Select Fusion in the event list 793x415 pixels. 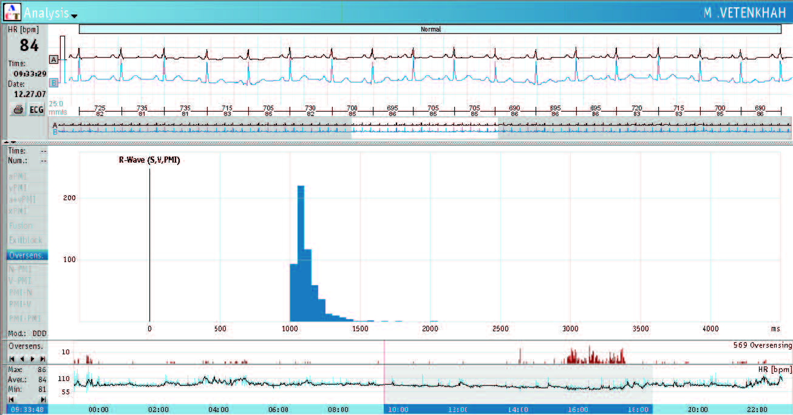21,226
